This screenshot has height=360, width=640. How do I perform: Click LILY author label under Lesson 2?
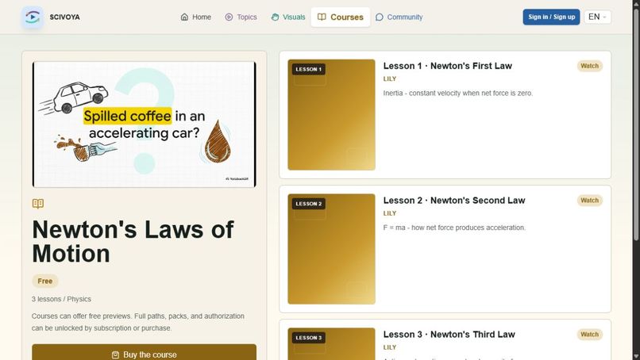pyautogui.click(x=389, y=213)
